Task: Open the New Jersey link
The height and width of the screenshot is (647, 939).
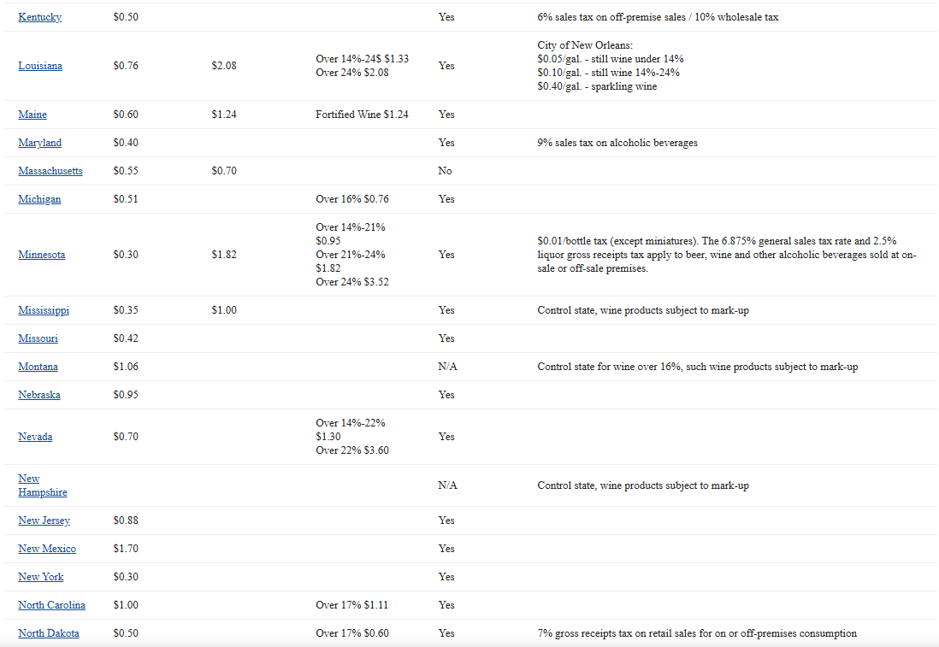Action: pos(44,521)
